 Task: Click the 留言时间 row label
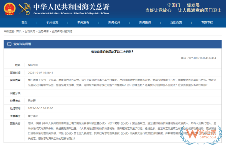(15, 73)
